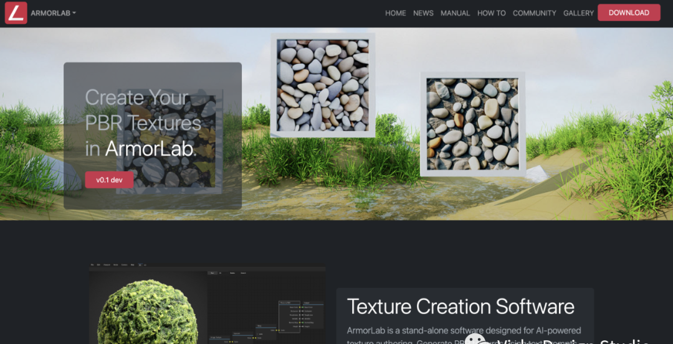Click the ArmorLab link in the hero headline
The height and width of the screenshot is (344, 673).
pyautogui.click(x=150, y=149)
